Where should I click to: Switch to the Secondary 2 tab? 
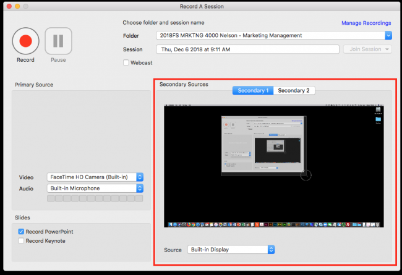point(294,91)
